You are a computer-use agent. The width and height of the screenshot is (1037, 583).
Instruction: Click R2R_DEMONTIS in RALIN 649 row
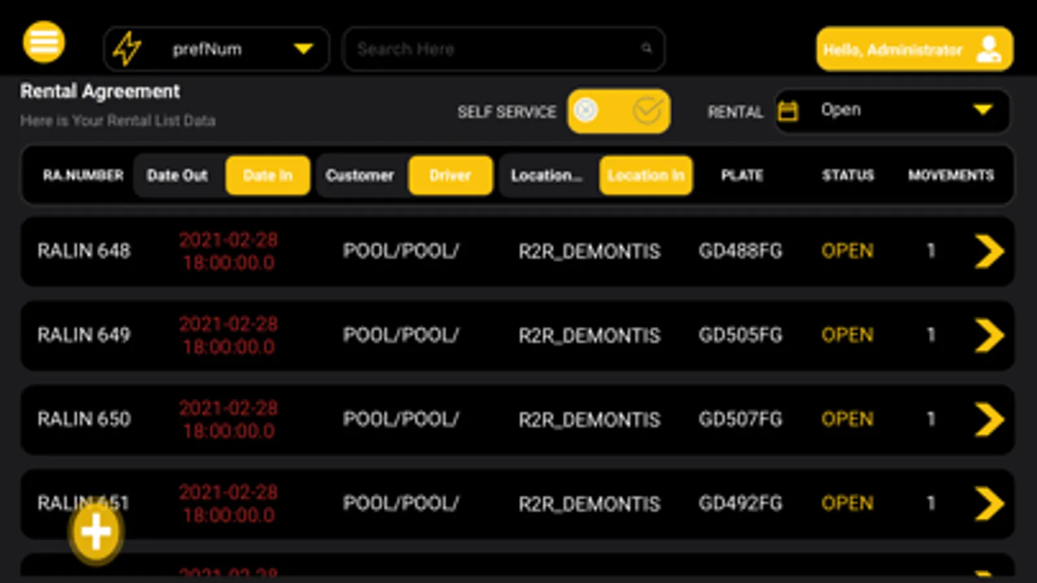[589, 336]
